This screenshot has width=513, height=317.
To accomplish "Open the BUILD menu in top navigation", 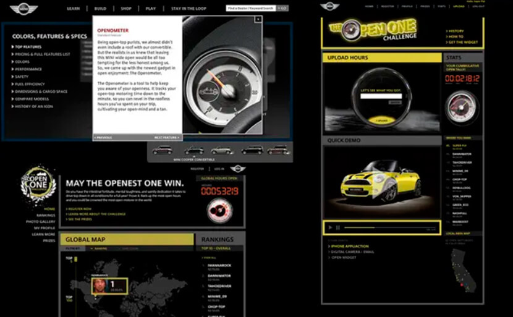I will pyautogui.click(x=100, y=9).
